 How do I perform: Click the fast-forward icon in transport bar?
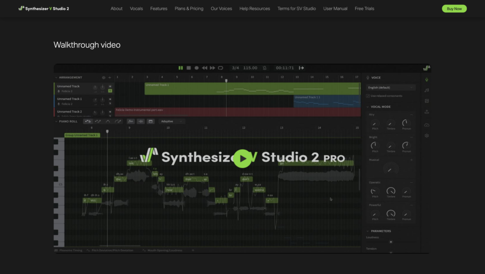[213, 68]
